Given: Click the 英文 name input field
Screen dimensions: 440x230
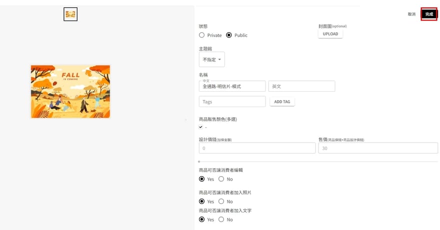Looking at the screenshot, I should 301,86.
